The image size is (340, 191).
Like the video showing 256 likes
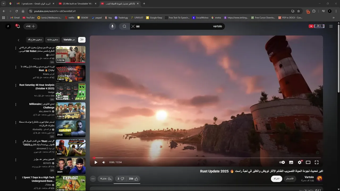[x=134, y=179]
